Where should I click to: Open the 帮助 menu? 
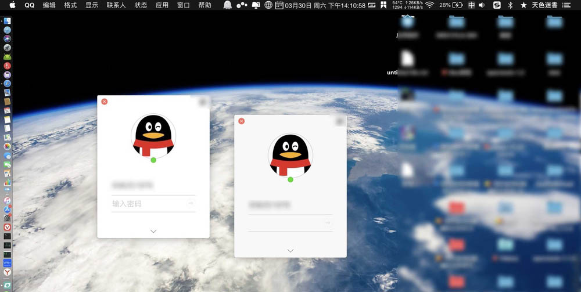pyautogui.click(x=205, y=5)
